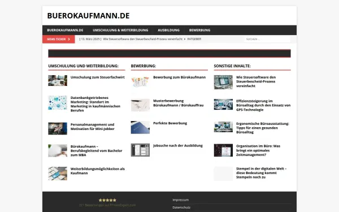Open article Umschulung zum Steuerfachwirt
The image size is (339, 212).
[98, 77]
